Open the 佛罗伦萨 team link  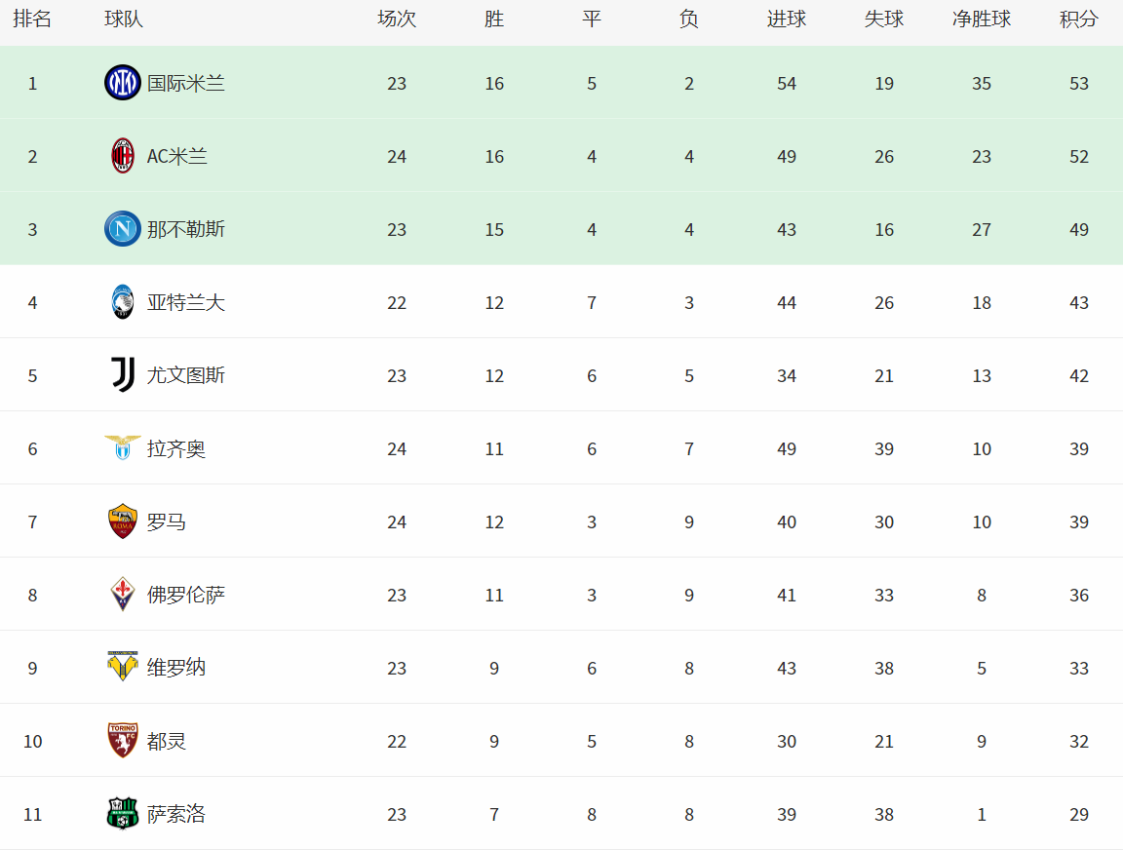186,595
